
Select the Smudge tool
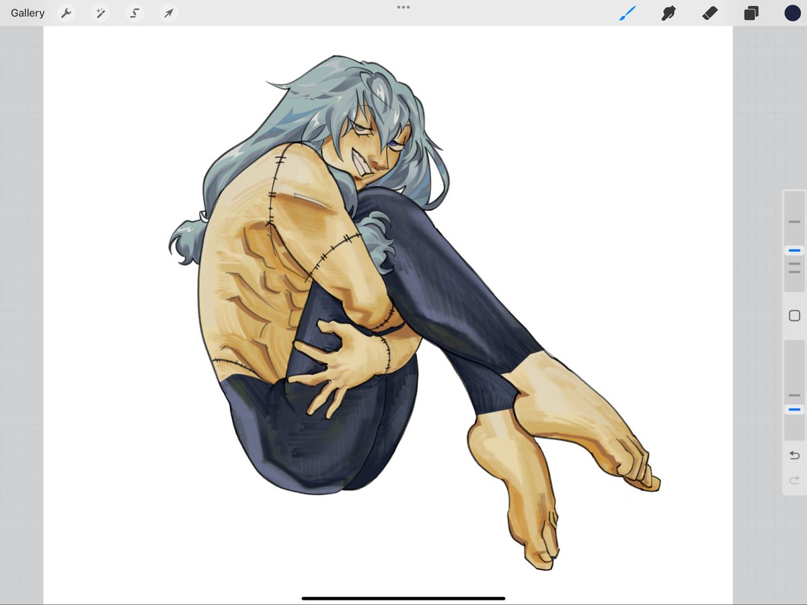click(x=668, y=13)
